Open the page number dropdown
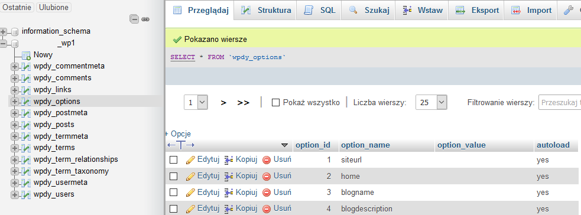Screen dimensions: 581x215 click(196, 103)
